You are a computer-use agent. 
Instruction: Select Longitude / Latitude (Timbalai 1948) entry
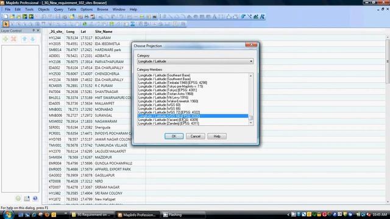[172, 83]
